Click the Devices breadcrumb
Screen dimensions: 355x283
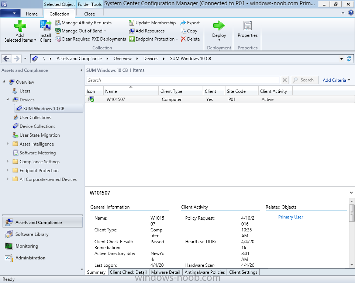coord(151,59)
